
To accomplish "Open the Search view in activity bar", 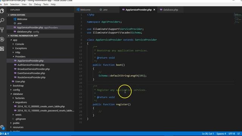I will 2,20.
